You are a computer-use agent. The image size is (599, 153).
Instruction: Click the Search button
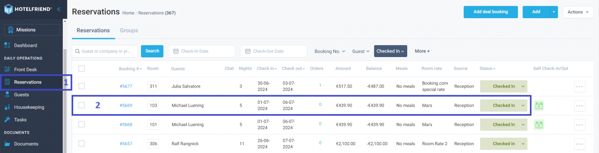[152, 51]
